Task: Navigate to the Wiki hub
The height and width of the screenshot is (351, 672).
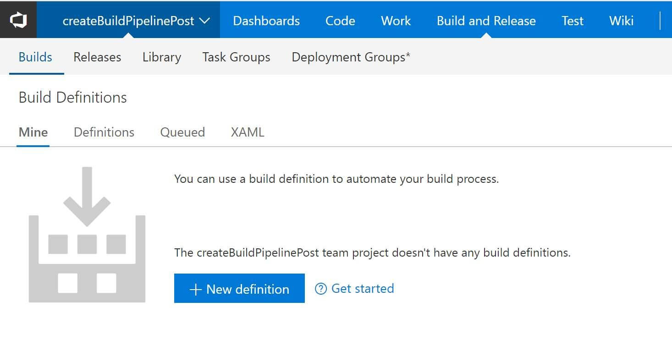Action: pos(621,21)
